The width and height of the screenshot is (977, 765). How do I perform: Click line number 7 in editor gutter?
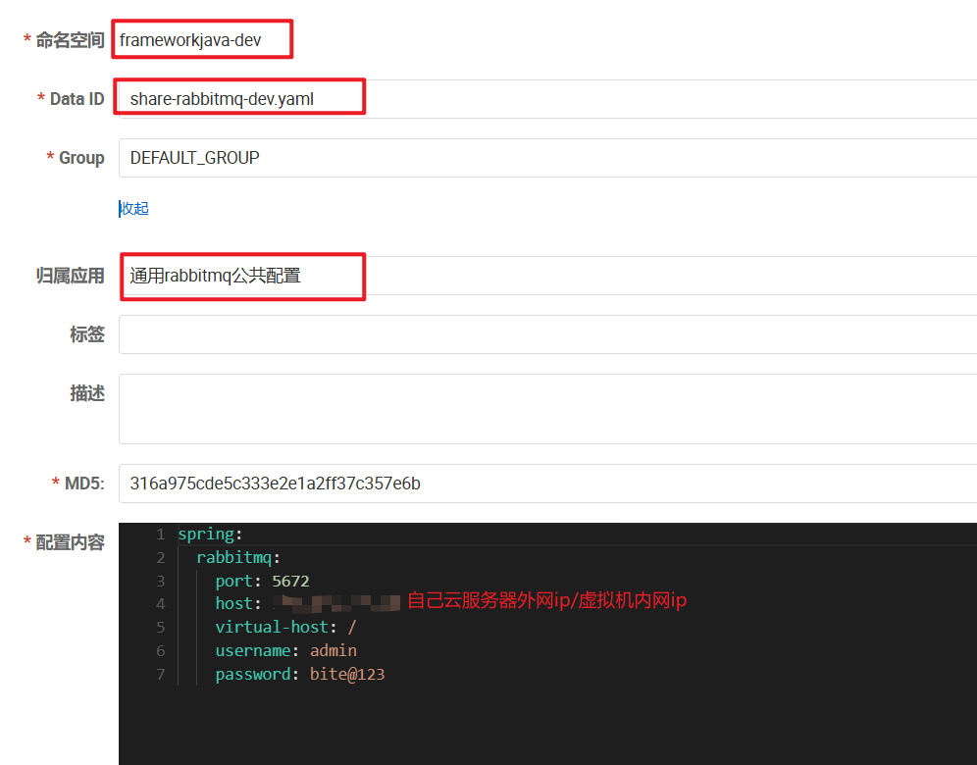pos(161,675)
